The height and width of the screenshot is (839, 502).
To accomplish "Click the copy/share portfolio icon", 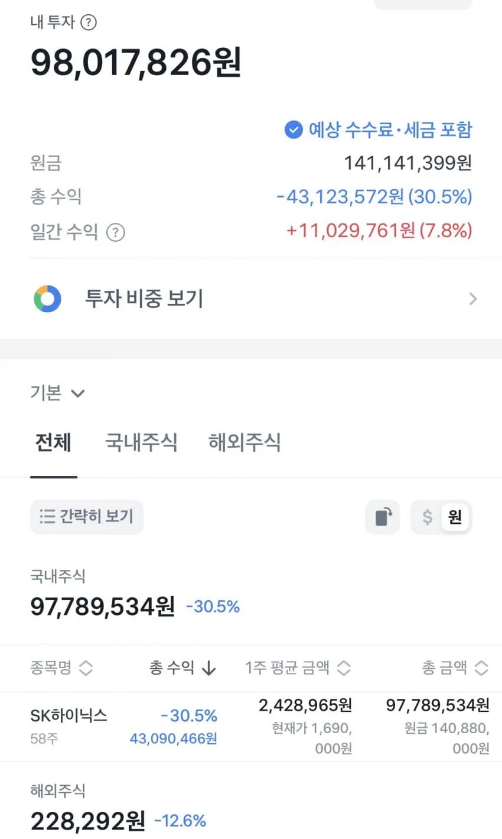I will click(383, 517).
